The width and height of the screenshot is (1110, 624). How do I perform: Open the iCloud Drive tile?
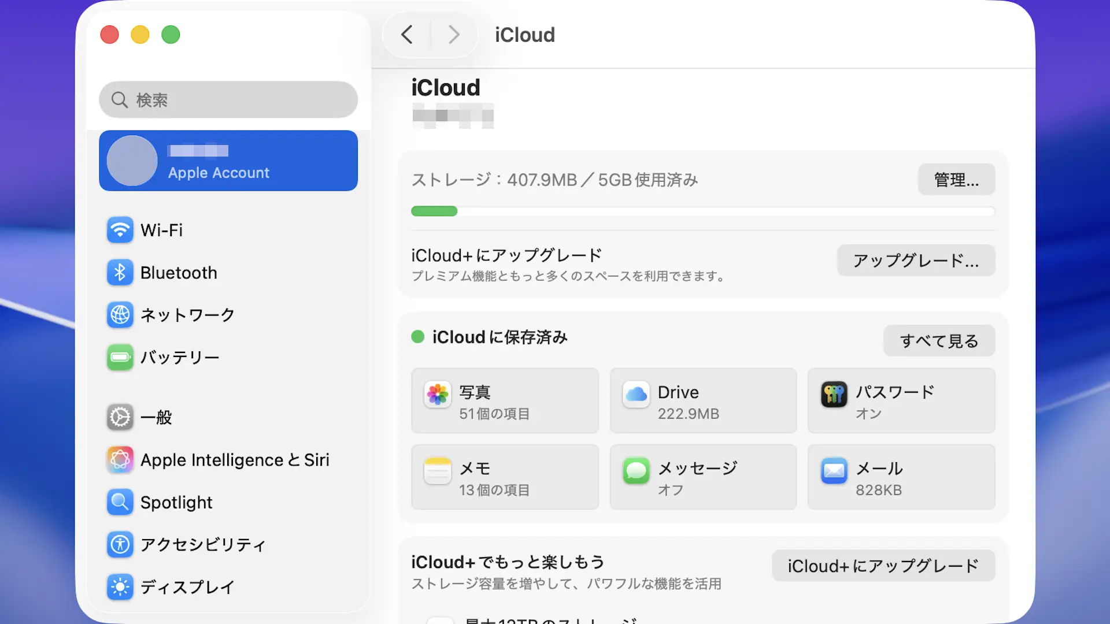click(x=702, y=401)
